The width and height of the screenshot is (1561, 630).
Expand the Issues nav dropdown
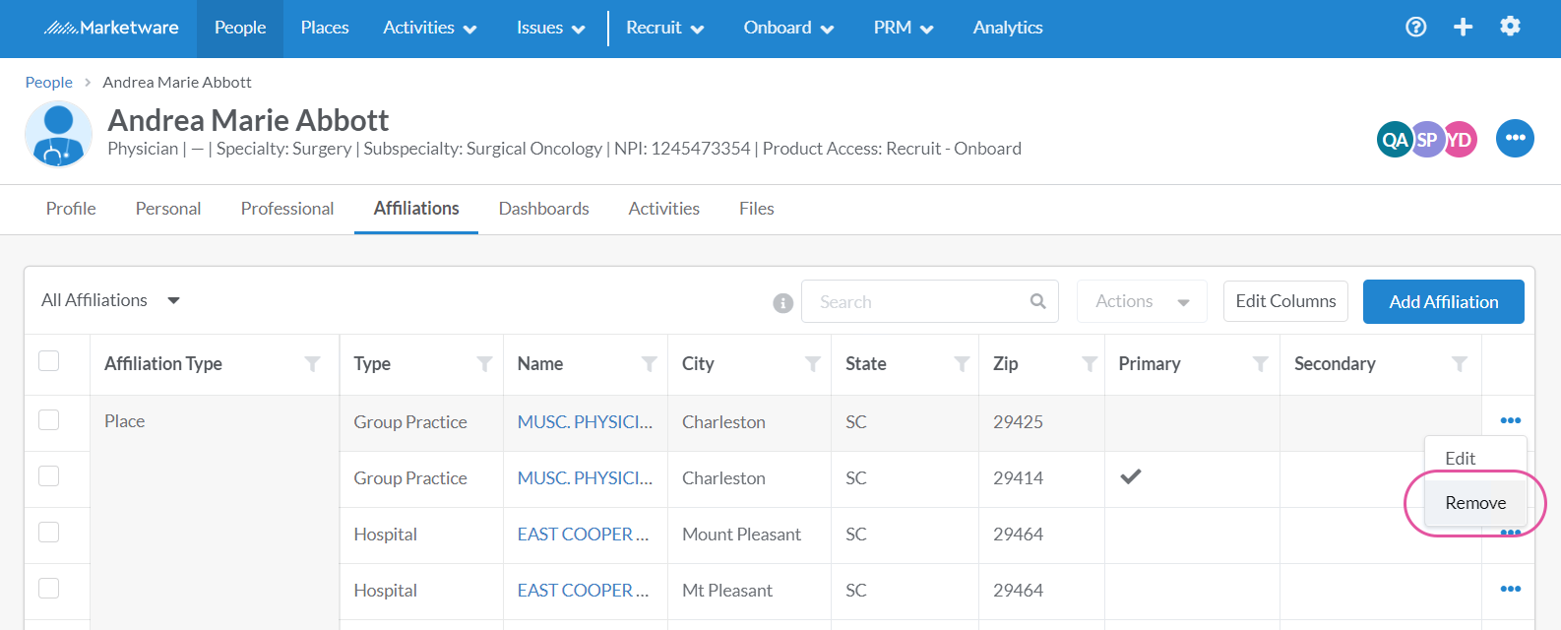tap(551, 28)
